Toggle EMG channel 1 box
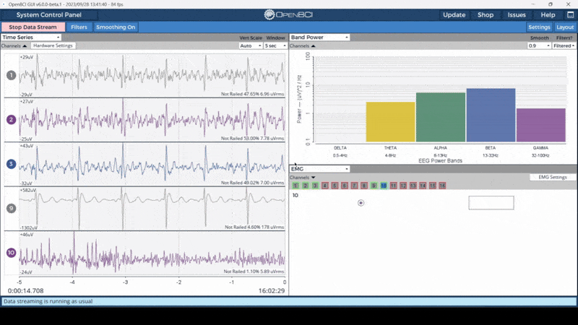578x325 pixels. click(296, 186)
